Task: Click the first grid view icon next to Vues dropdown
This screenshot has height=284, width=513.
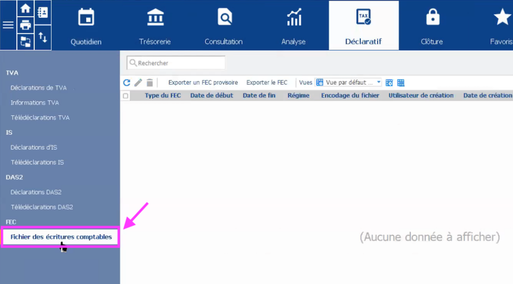Action: 389,83
